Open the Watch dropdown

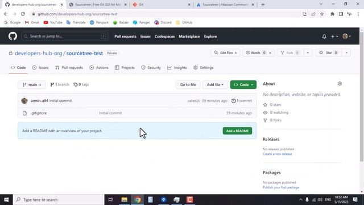click(258, 53)
